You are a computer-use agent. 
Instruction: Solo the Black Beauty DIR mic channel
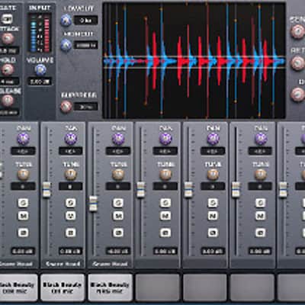pos(23,203)
